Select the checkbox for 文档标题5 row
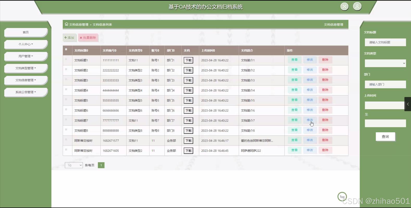The height and width of the screenshot is (208, 411). (x=66, y=100)
